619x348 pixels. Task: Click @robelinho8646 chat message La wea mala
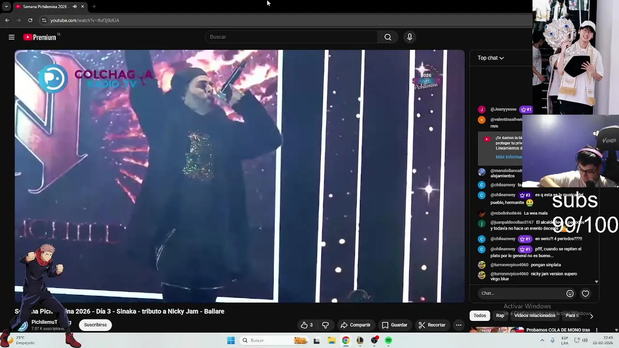(535, 213)
